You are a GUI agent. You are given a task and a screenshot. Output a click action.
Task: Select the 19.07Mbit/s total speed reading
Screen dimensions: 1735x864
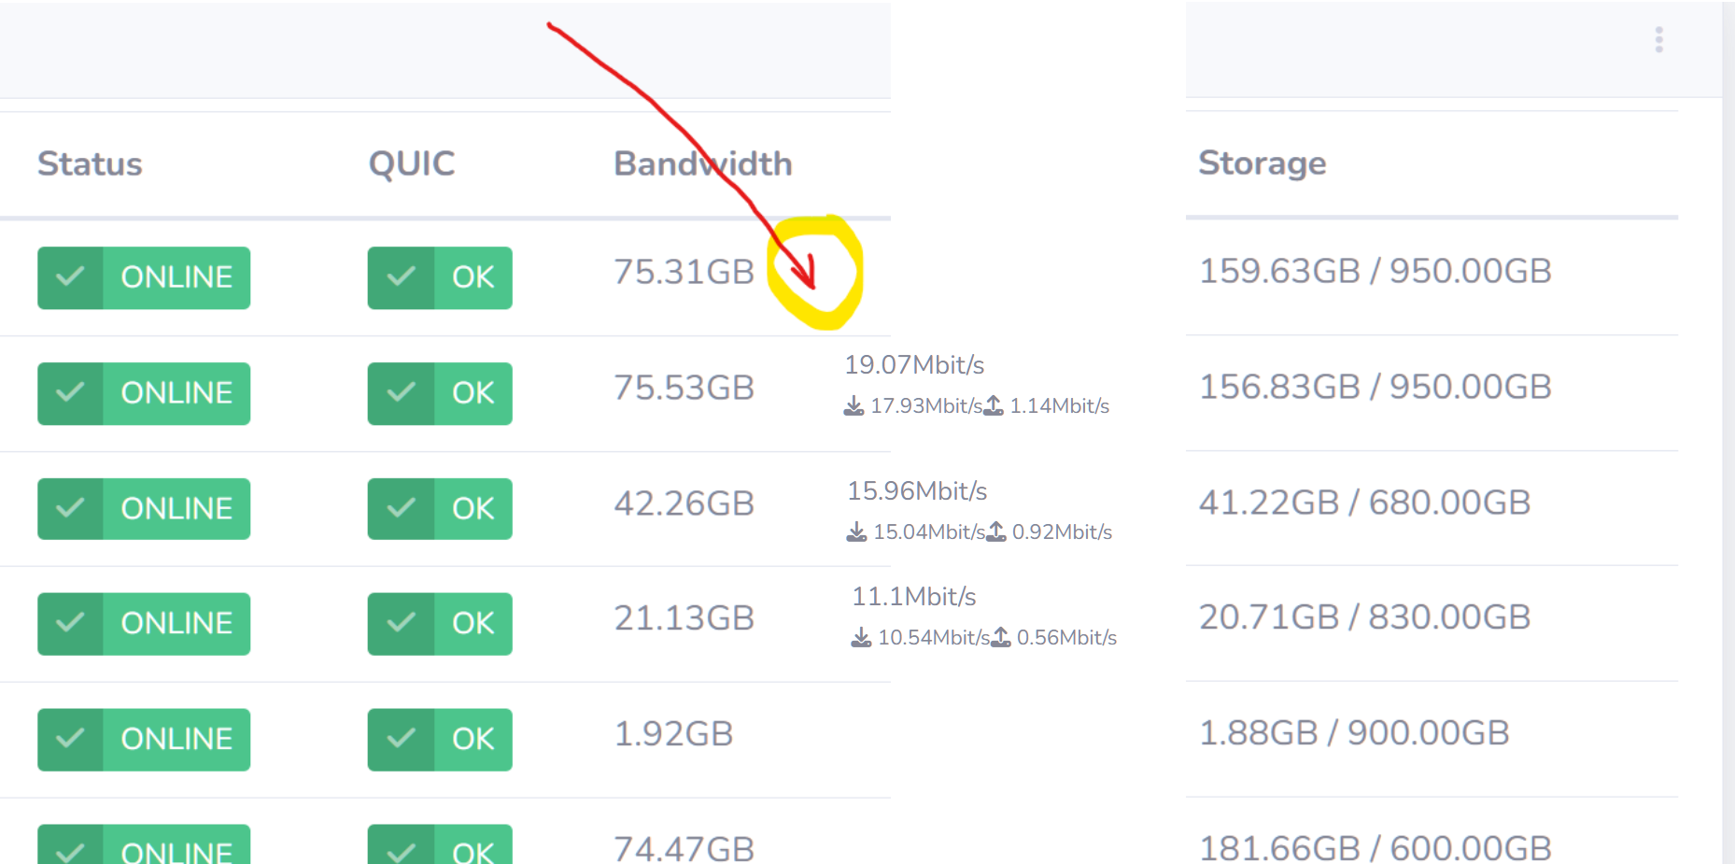coord(915,364)
